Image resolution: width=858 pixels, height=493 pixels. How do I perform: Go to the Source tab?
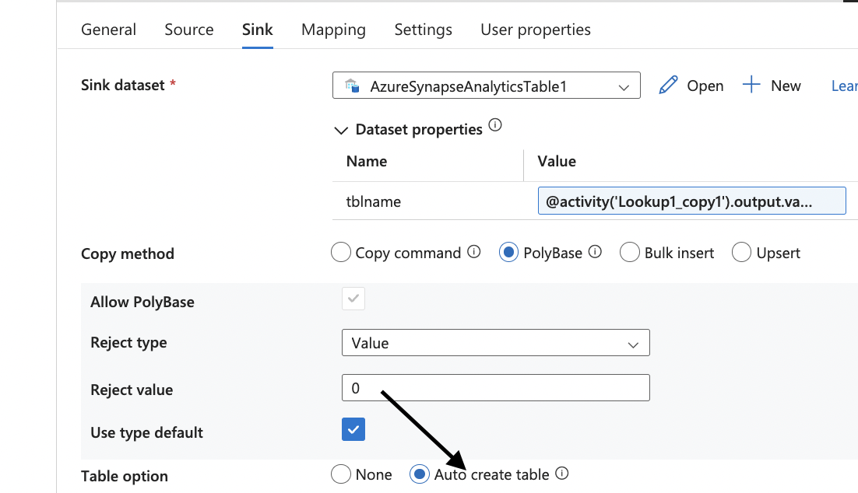tap(189, 30)
